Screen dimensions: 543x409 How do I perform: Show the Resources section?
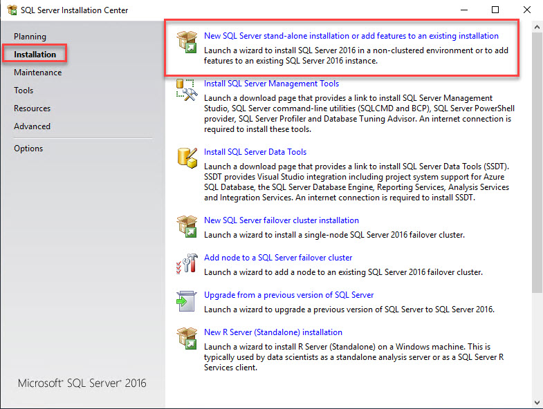tap(33, 108)
